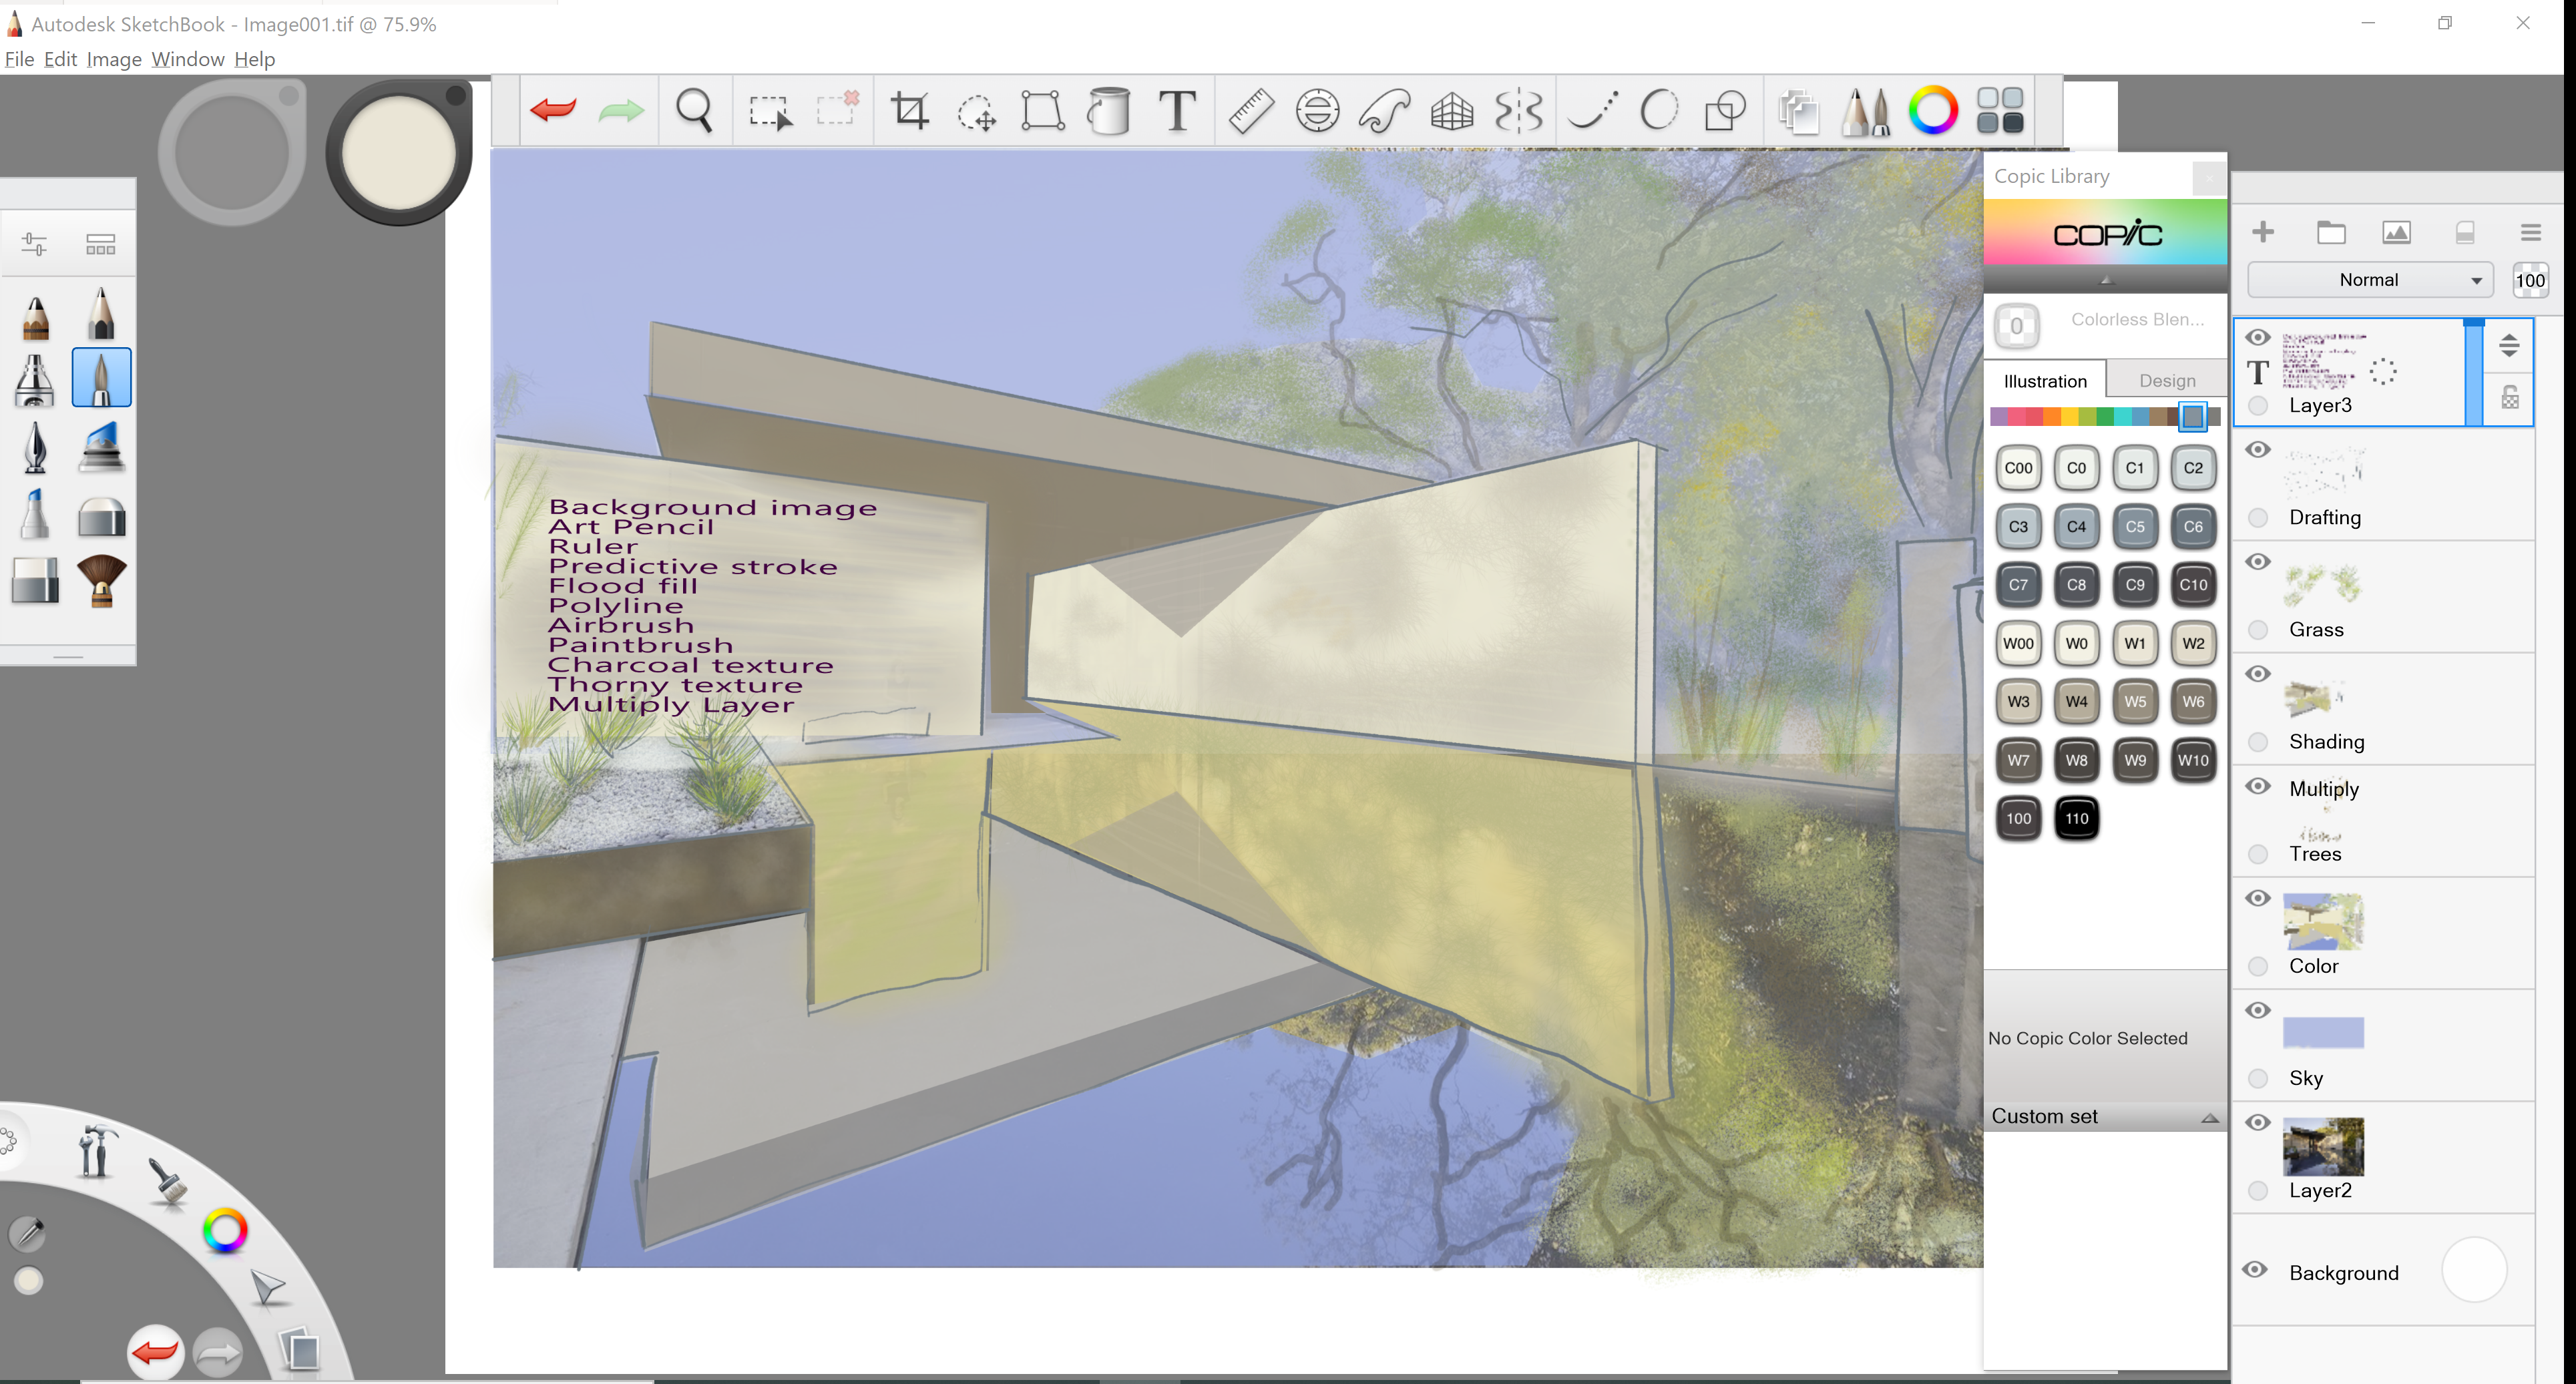Select the Crop tool
Screen dimensions: 2576x1384
[910, 110]
